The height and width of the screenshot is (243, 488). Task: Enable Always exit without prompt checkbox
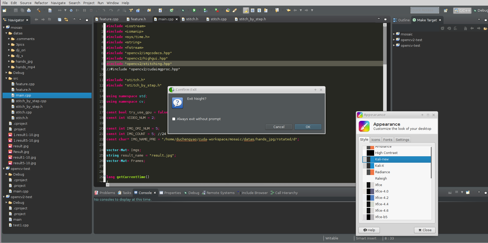pyautogui.click(x=174, y=119)
